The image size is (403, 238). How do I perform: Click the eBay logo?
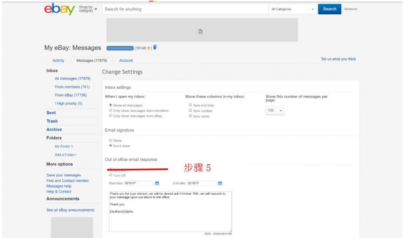pyautogui.click(x=59, y=9)
